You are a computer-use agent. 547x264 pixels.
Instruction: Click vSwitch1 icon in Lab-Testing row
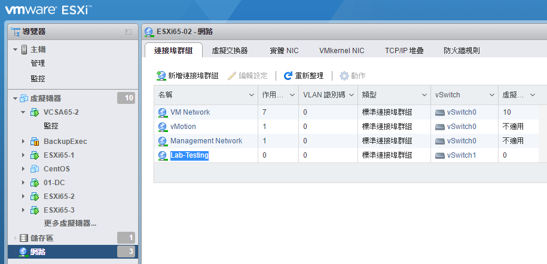coord(440,155)
